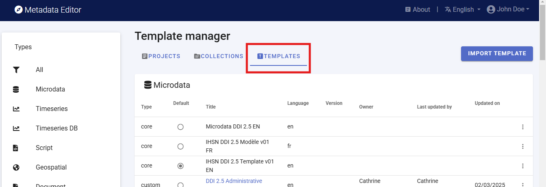This screenshot has width=546, height=187.
Task: Select the All filter funnel icon
Action: click(x=16, y=70)
